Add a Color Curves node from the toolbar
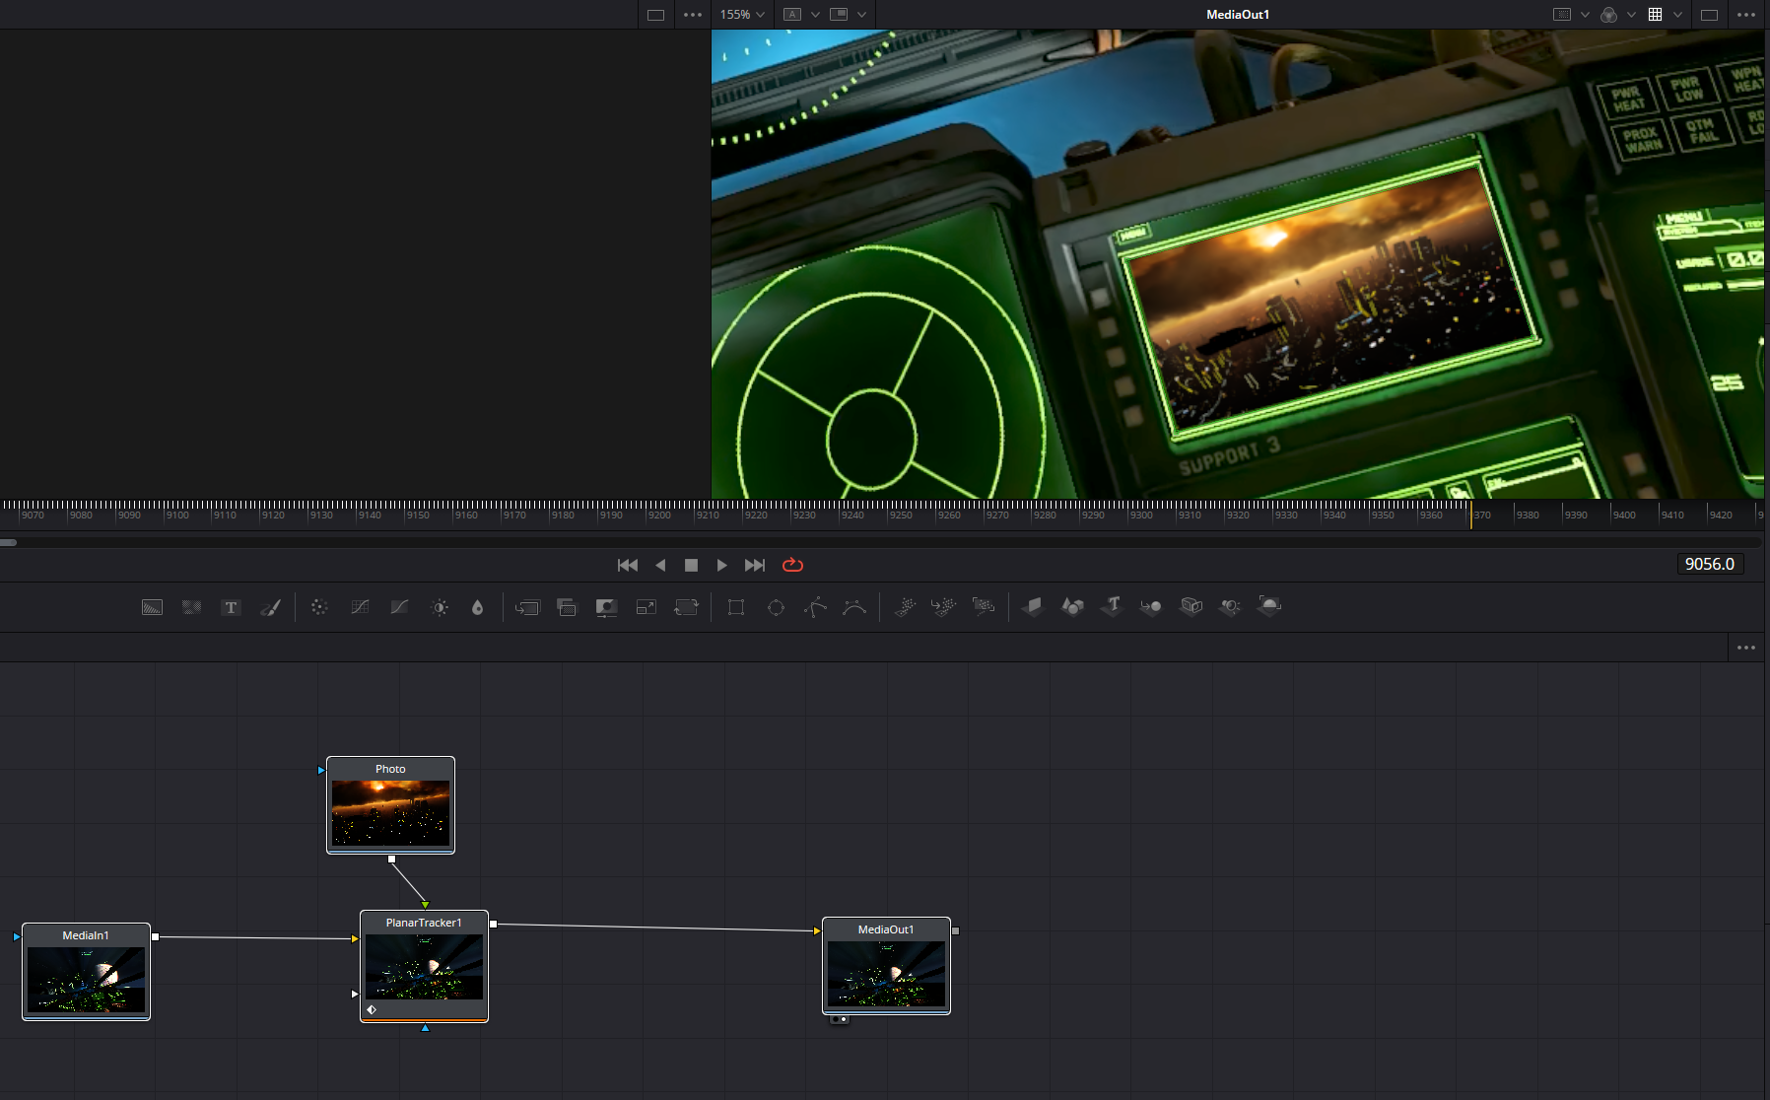 (x=360, y=607)
